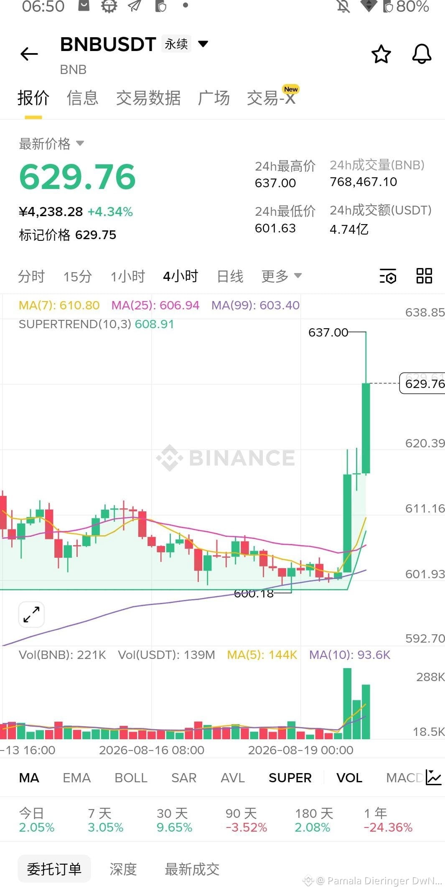Screen dimensions: 445x891
Task: Tap the 7 天 3.05% performance figure
Action: [x=105, y=820]
